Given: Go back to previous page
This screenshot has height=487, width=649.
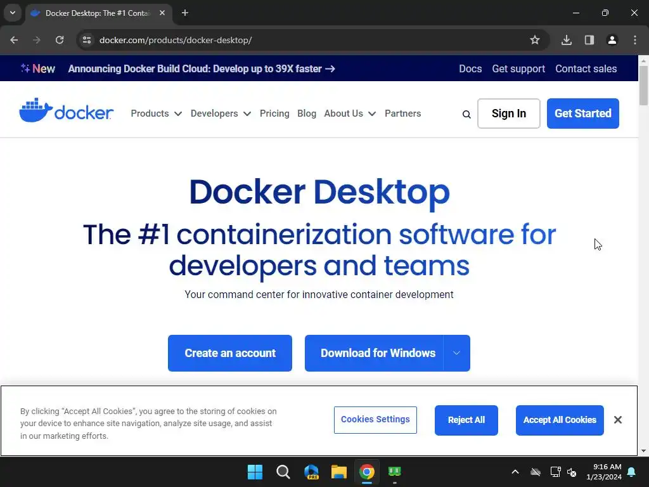Looking at the screenshot, I should (14, 40).
